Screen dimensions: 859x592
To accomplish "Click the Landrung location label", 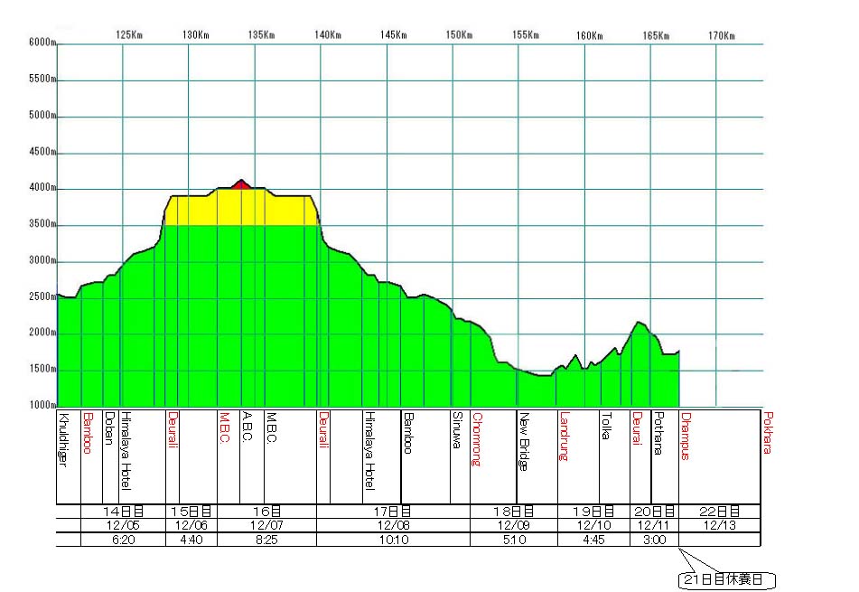I will click(x=563, y=437).
